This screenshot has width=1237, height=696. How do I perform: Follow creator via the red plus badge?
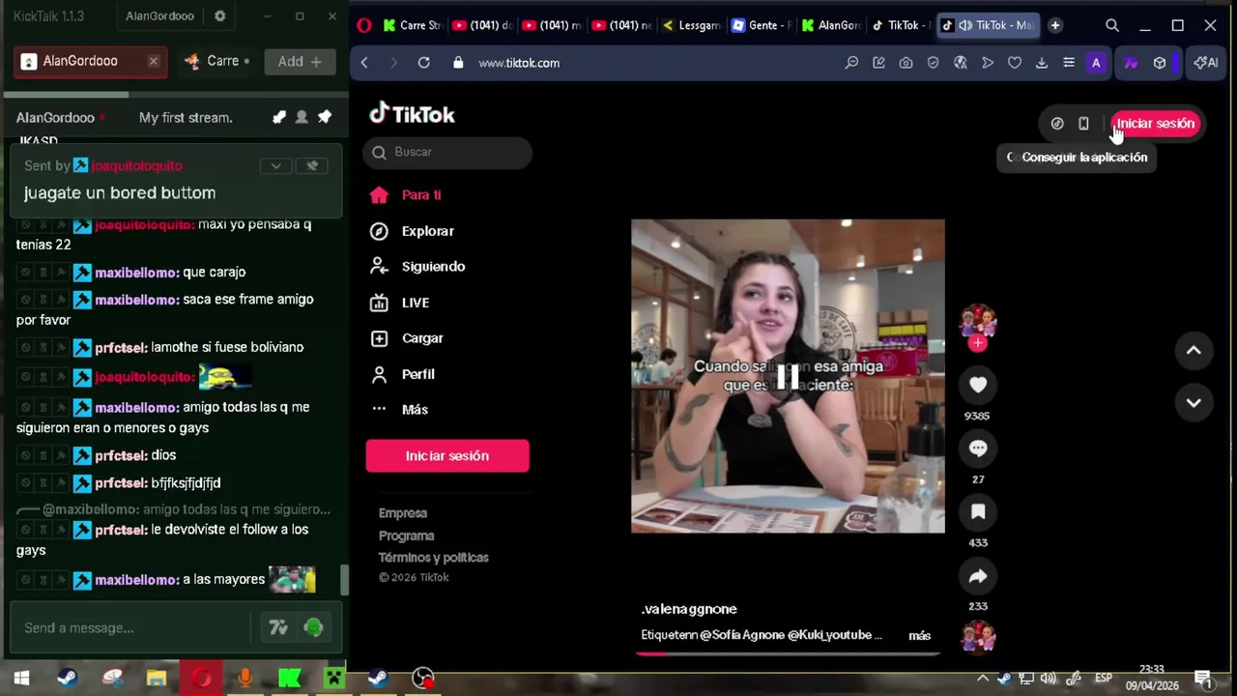pos(978,342)
